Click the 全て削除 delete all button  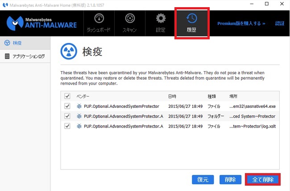[263, 179]
